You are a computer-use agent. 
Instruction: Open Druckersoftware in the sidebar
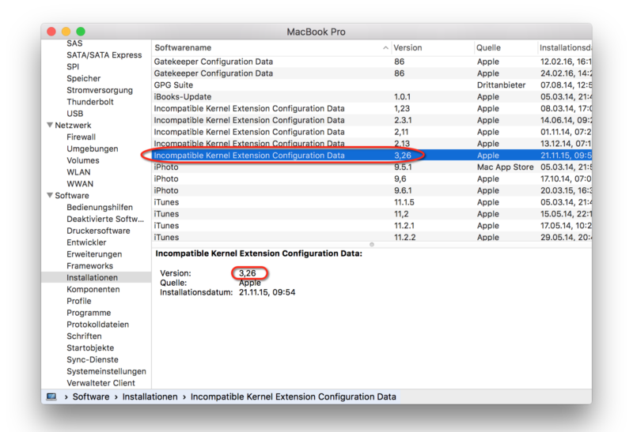coord(98,230)
